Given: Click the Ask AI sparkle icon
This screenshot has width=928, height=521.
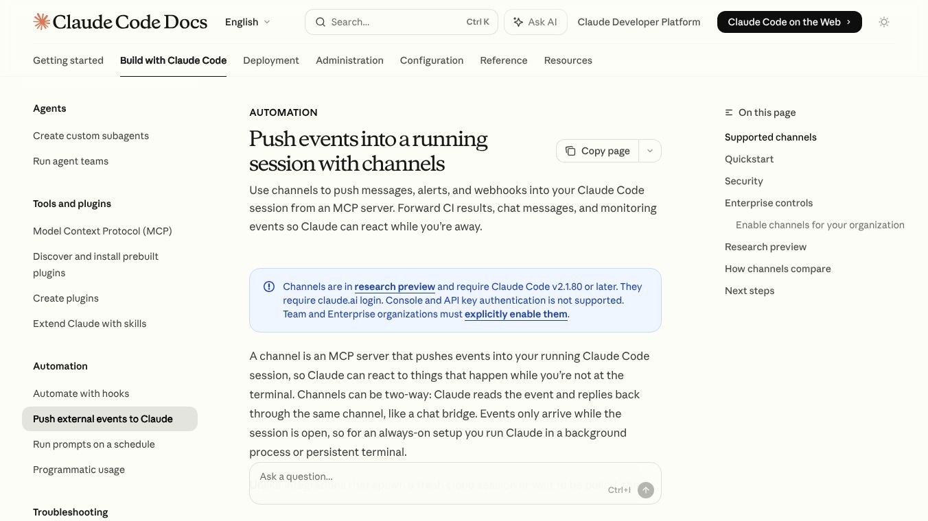Looking at the screenshot, I should coord(518,22).
